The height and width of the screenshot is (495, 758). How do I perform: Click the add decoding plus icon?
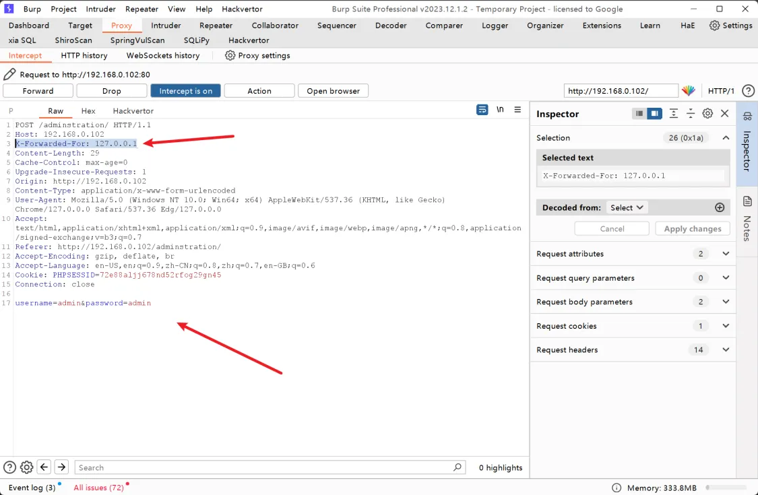[x=720, y=207]
